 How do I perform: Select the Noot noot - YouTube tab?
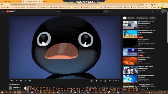coord(32,2)
